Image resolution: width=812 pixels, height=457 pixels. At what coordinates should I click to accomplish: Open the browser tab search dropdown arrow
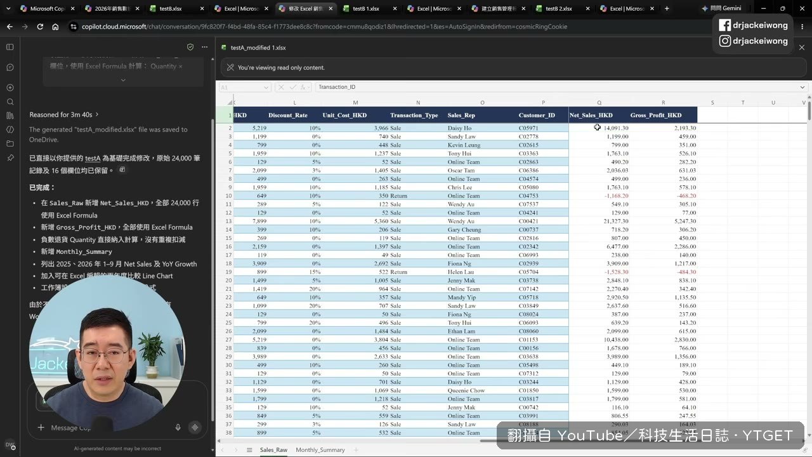8,9
